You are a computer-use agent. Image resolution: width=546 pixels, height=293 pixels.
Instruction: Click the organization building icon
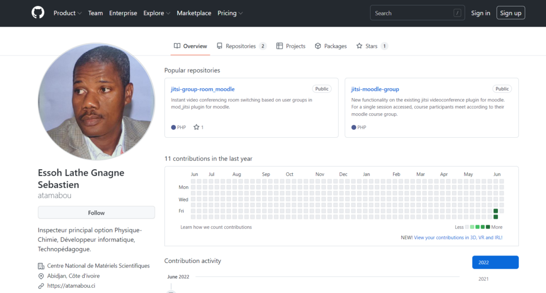[x=41, y=266]
